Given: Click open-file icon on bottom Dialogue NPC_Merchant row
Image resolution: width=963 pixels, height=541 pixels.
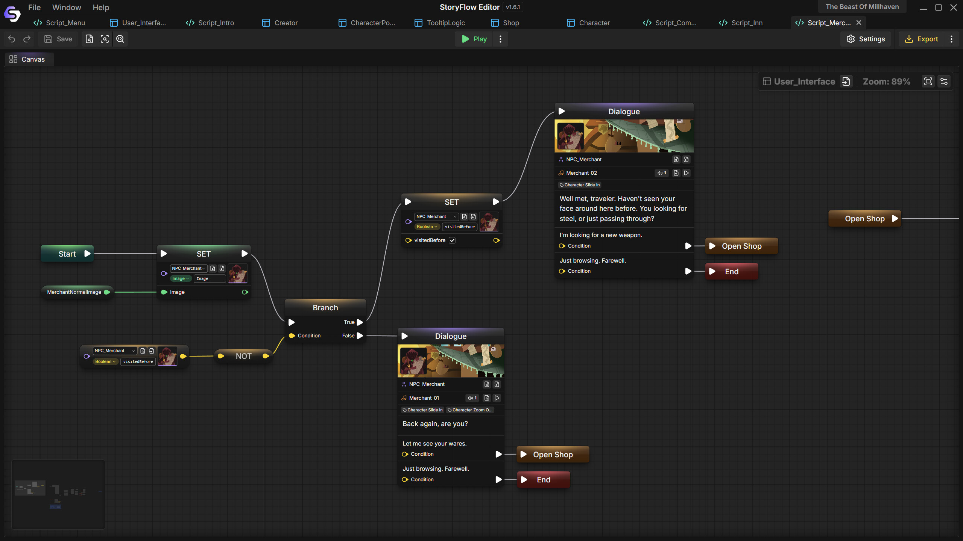Looking at the screenshot, I should tap(497, 384).
